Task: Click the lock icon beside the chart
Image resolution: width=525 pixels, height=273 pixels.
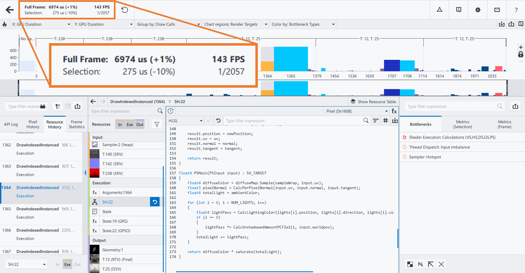Action: coord(521,54)
